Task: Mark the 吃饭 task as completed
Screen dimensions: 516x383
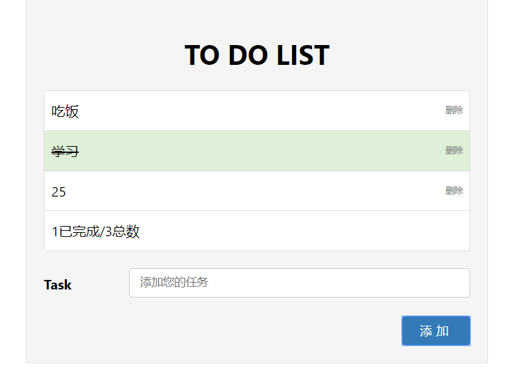Action: click(66, 111)
